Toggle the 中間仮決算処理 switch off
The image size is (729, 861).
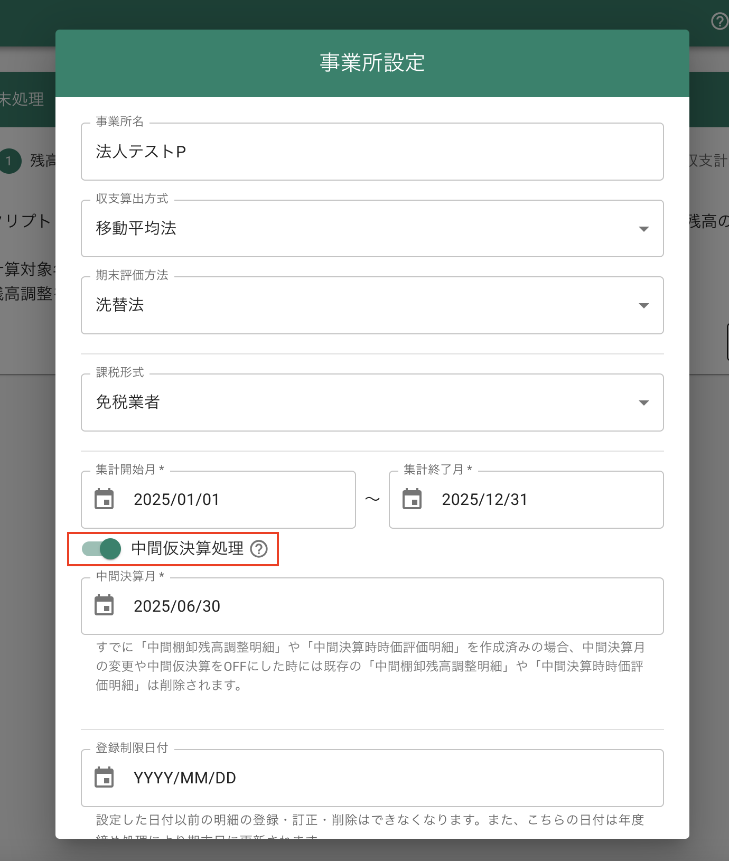101,549
